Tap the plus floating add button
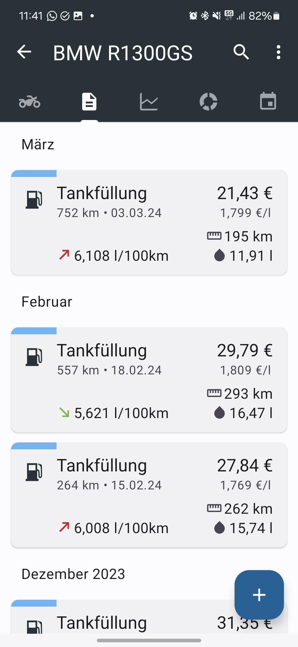The image size is (298, 647). click(x=259, y=595)
